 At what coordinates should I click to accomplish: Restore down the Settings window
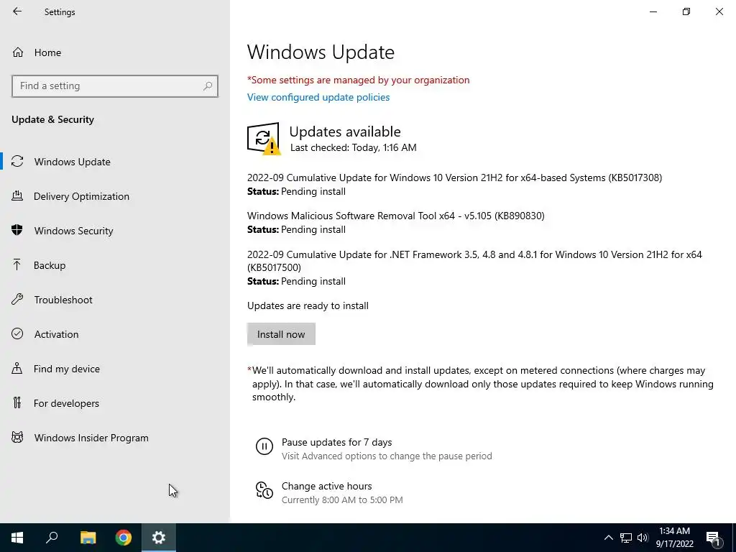click(x=686, y=11)
